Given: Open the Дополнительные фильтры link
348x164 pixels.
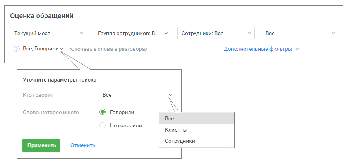Looking at the screenshot, I should pos(258,49).
